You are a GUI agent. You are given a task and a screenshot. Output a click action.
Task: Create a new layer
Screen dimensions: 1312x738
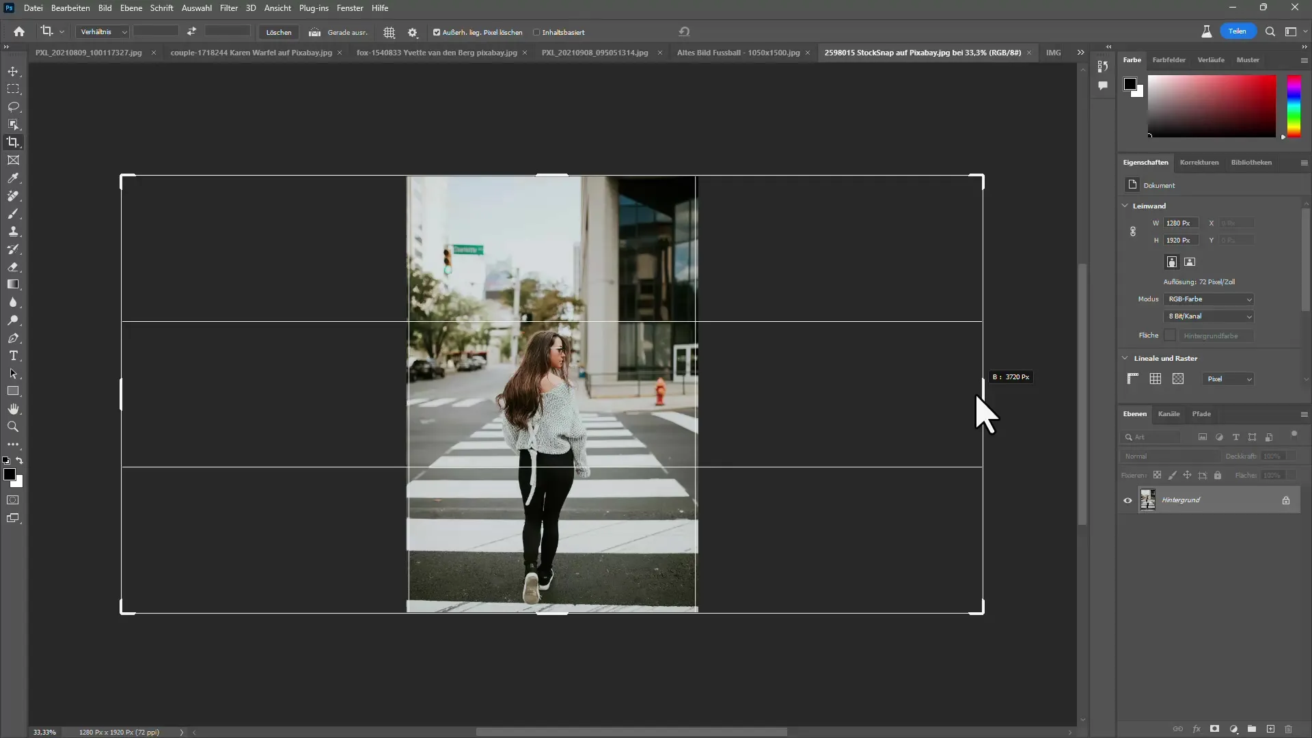(1270, 729)
